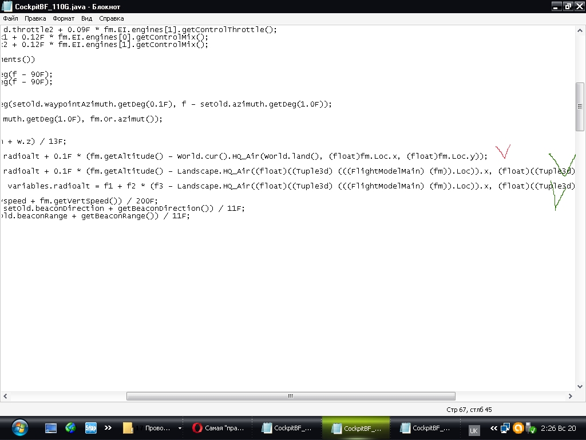Click the Notepad icon in title bar
The image size is (586, 440).
[7, 6]
